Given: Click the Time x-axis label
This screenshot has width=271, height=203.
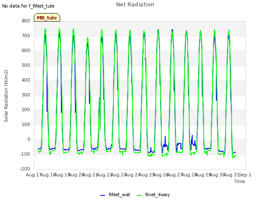Looking at the screenshot, I should (240, 181).
